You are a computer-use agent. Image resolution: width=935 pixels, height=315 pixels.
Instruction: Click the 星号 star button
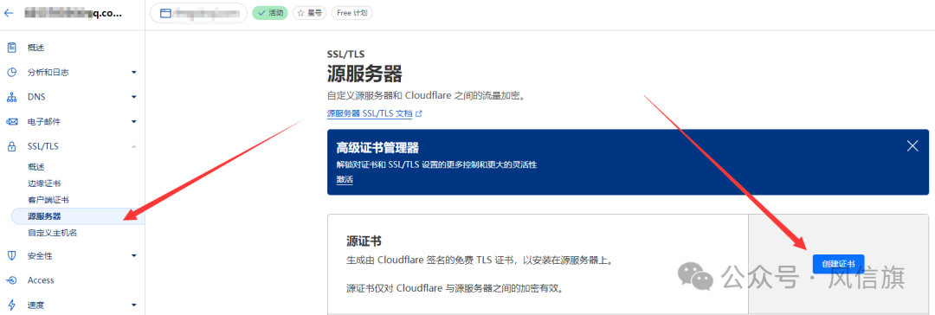click(x=309, y=12)
